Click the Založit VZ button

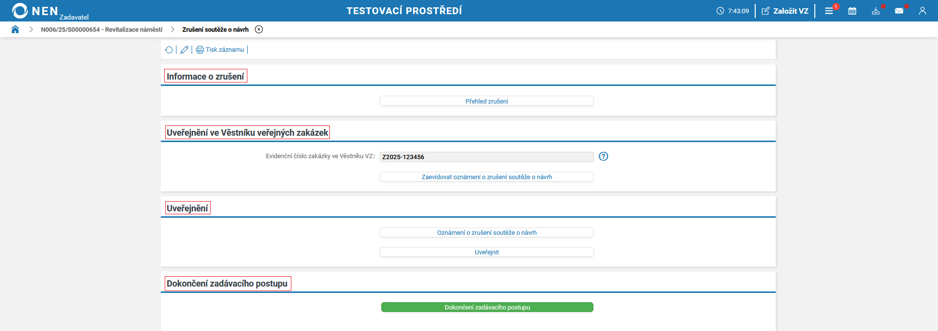pyautogui.click(x=785, y=11)
